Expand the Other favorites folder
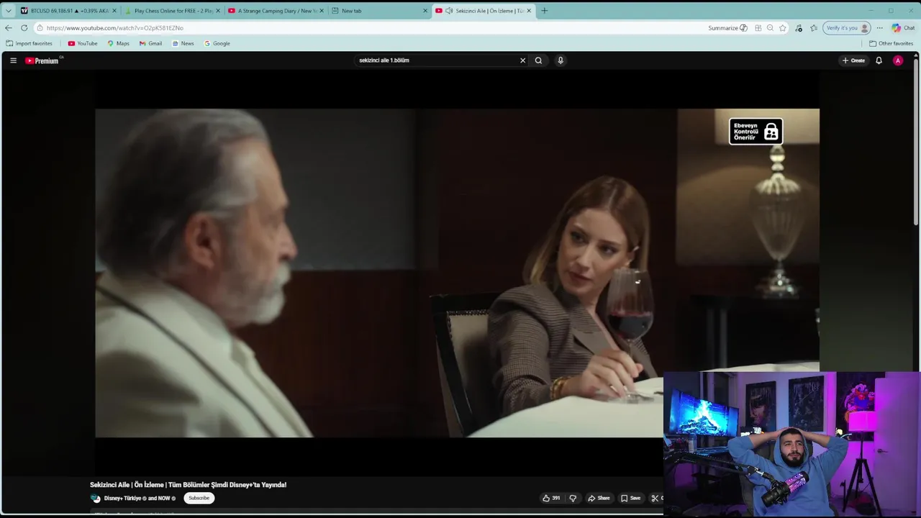Image resolution: width=921 pixels, height=518 pixels. (x=891, y=43)
